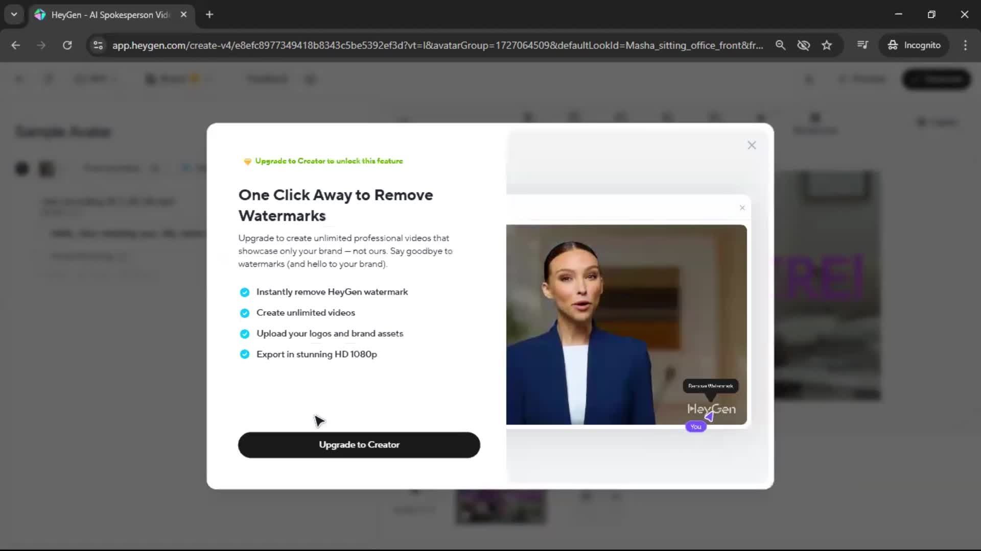Click the diamond icon beside upgrade notice
This screenshot has width=981, height=551.
(247, 161)
